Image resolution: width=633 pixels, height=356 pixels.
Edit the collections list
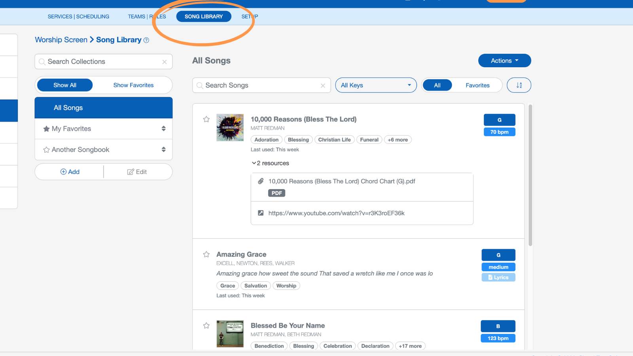137,172
